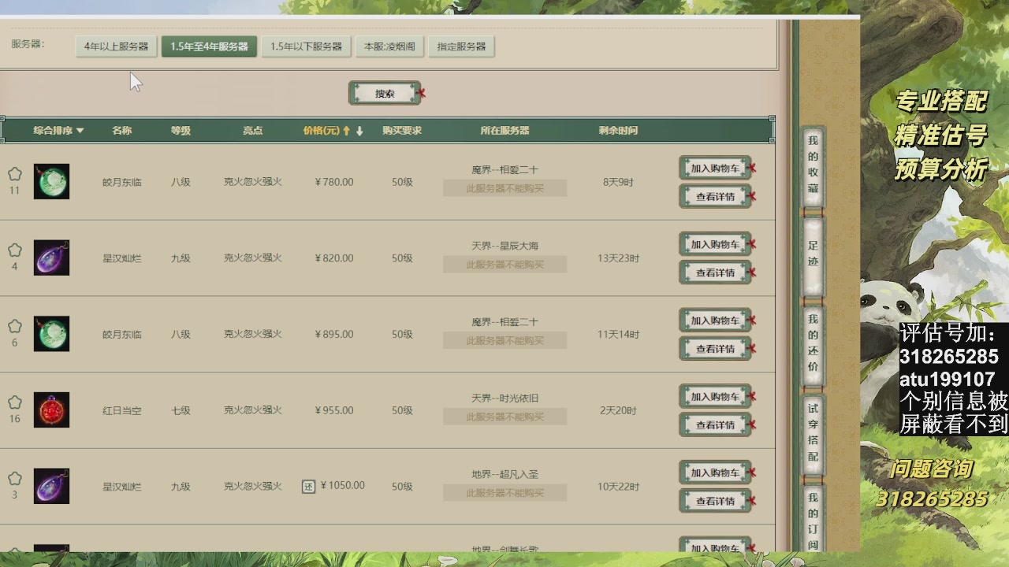The height and width of the screenshot is (567, 1009).
Task: Click the 购买要求 column header
Action: point(402,131)
